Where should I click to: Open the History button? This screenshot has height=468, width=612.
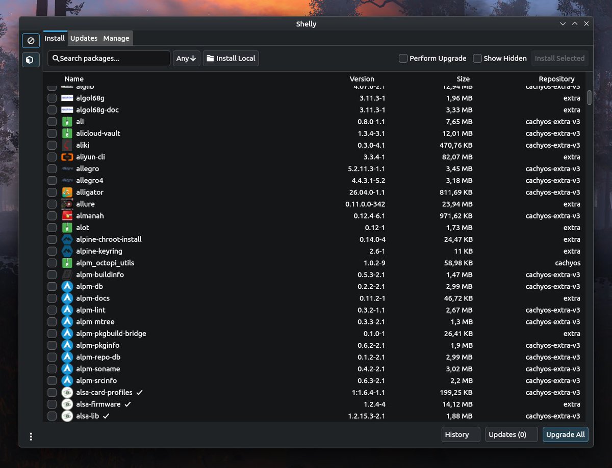tap(461, 434)
